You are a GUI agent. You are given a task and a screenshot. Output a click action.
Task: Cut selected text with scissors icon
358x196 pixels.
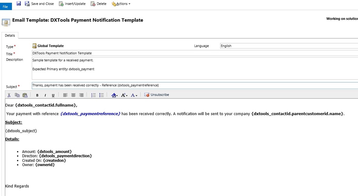coord(9,95)
